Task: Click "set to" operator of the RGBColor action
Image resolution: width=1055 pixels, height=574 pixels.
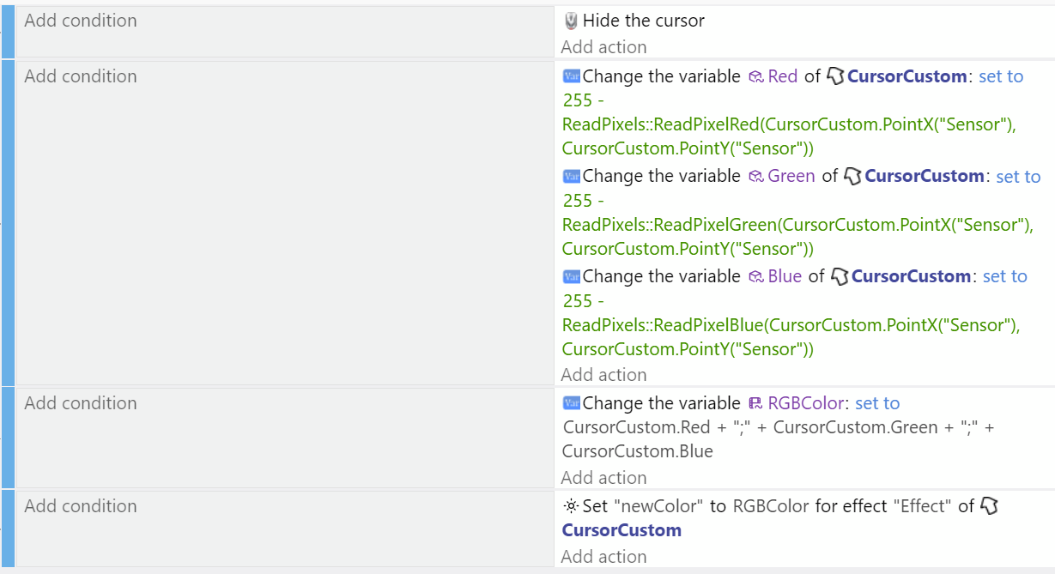Action: 877,403
